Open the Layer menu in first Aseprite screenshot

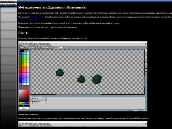pyautogui.click(x=31, y=44)
